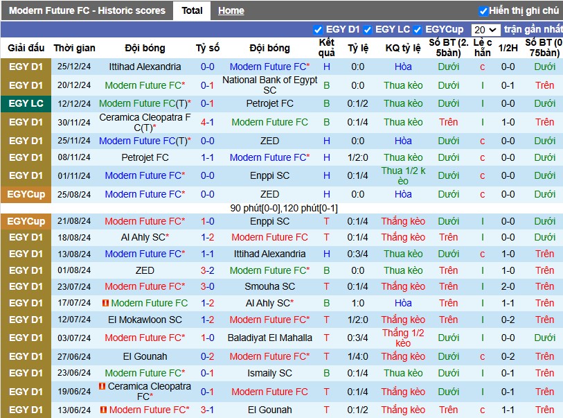This screenshot has width=563, height=418.
Task: Click the 3-0 score against Smouha SC
Action: [x=207, y=286]
